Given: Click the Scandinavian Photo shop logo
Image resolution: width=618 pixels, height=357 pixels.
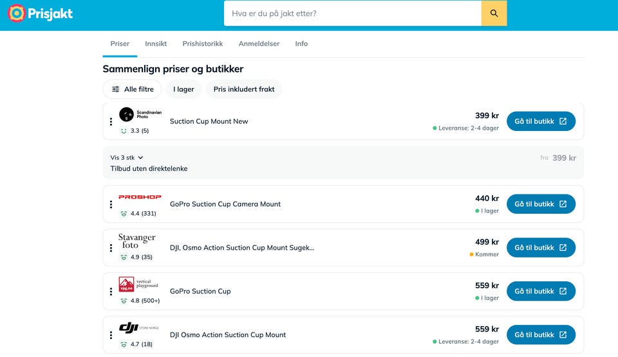Looking at the screenshot, I should click(x=140, y=114).
